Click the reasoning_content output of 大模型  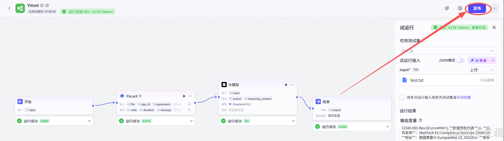pos(258,99)
